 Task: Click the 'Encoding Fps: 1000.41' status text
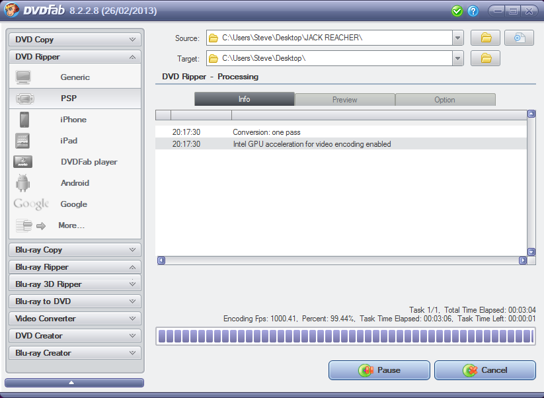260,319
